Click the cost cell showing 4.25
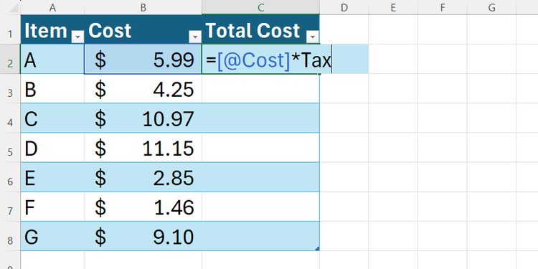Screen dimensions: 538x269 [143, 88]
